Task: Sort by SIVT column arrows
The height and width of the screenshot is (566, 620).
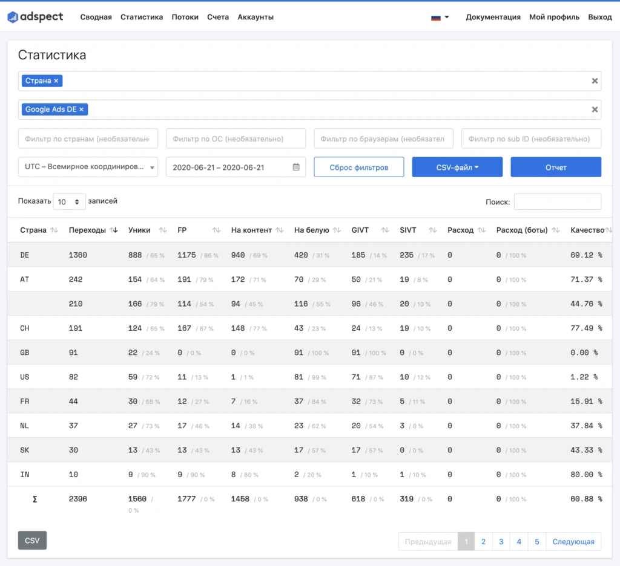Action: point(432,230)
